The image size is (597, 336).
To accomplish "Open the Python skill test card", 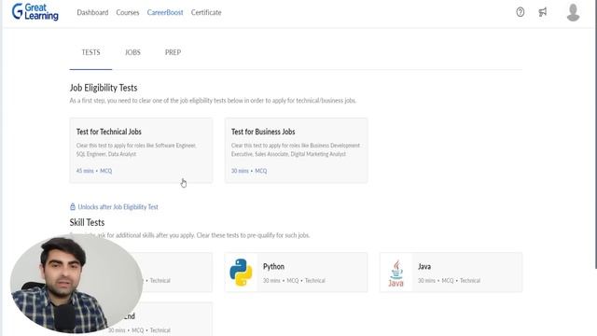I will point(297,273).
